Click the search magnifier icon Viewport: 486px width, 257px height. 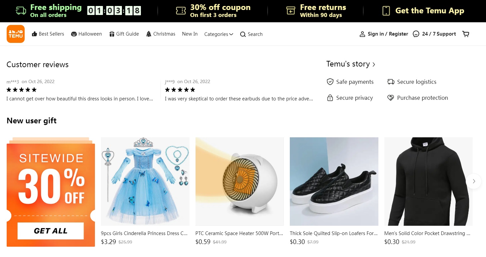(243, 34)
